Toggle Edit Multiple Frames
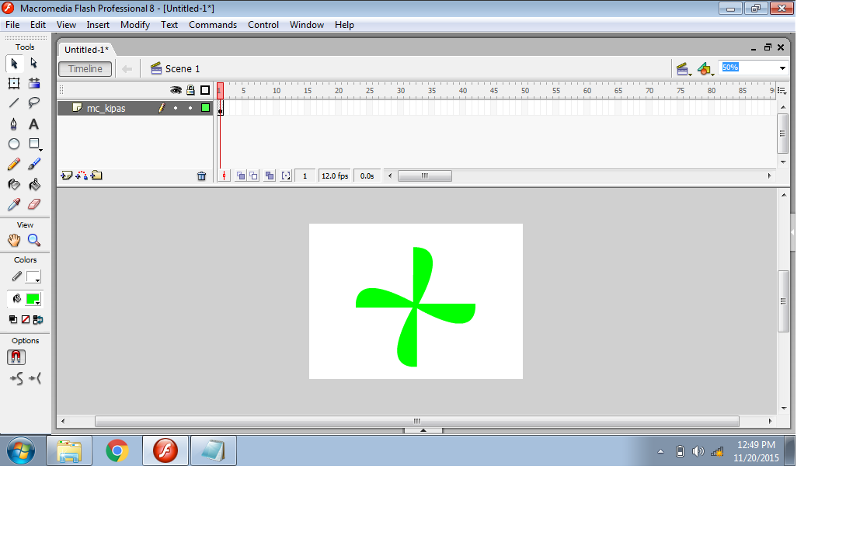The height and width of the screenshot is (539, 853). pyautogui.click(x=270, y=176)
